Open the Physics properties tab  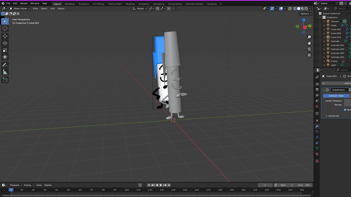click(317, 137)
